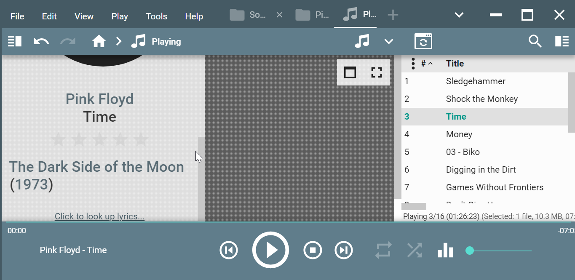This screenshot has width=575, height=280.
Task: Toggle repeat playback mode
Action: pos(383,251)
